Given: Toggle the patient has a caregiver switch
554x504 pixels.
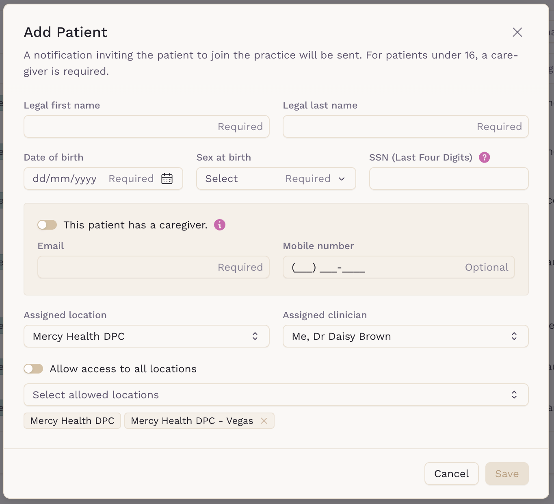Looking at the screenshot, I should click(47, 225).
